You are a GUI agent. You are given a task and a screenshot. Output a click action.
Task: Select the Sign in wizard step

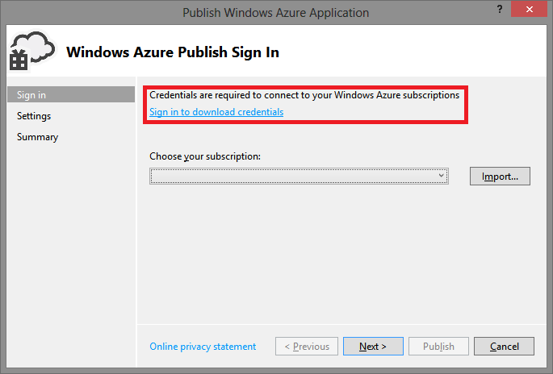click(71, 95)
